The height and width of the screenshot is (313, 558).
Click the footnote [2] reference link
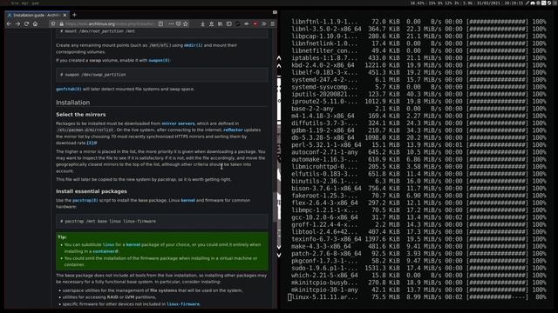[x=92, y=143]
